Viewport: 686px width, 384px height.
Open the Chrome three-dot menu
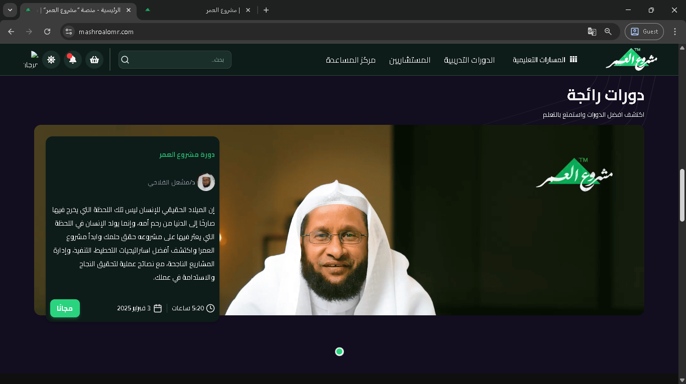tap(675, 32)
